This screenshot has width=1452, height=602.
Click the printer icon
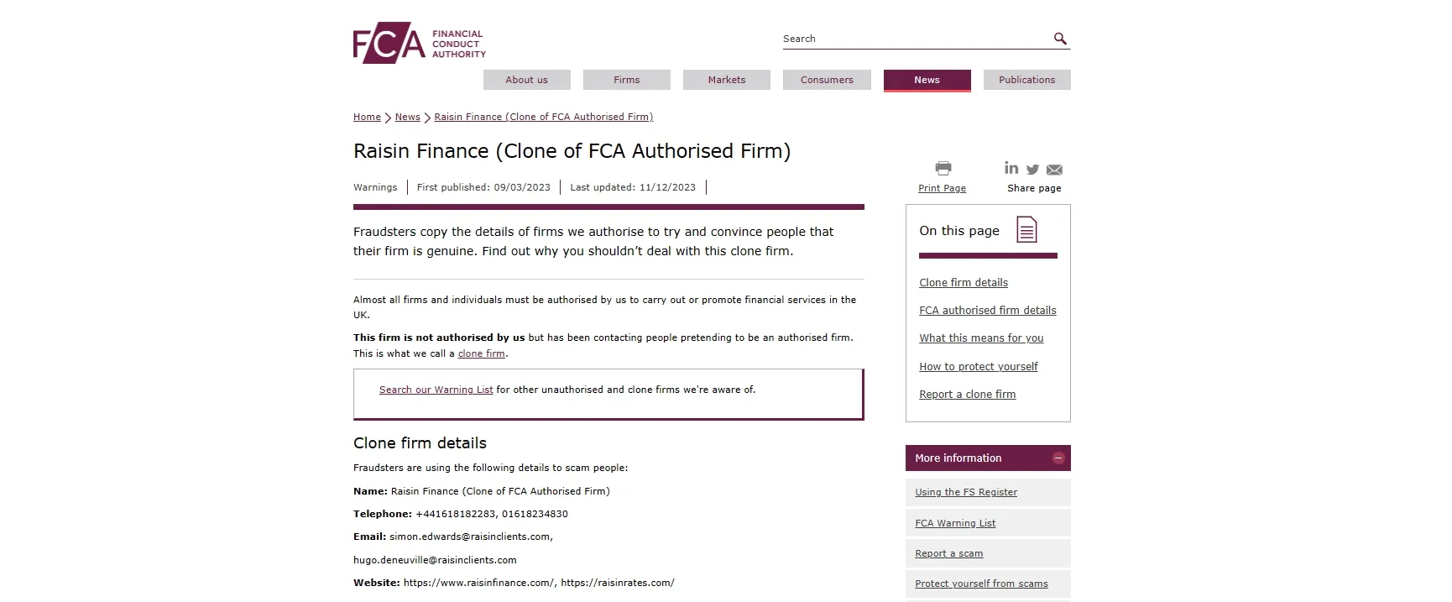(x=943, y=169)
